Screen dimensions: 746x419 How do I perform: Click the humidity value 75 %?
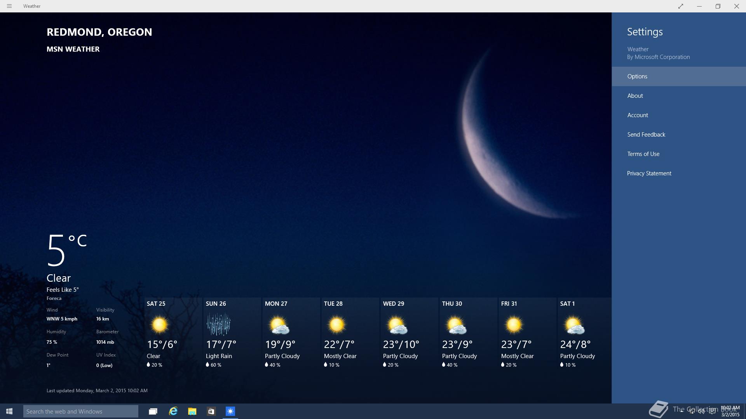point(52,342)
